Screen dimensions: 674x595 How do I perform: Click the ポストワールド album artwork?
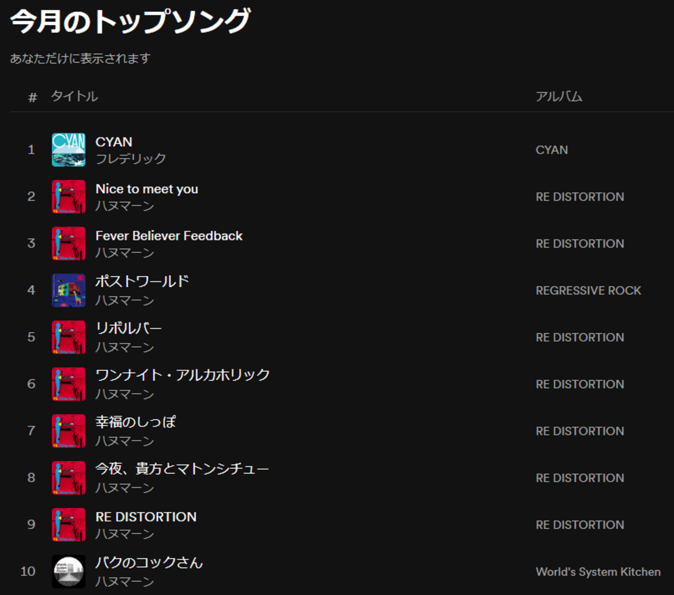click(x=68, y=290)
